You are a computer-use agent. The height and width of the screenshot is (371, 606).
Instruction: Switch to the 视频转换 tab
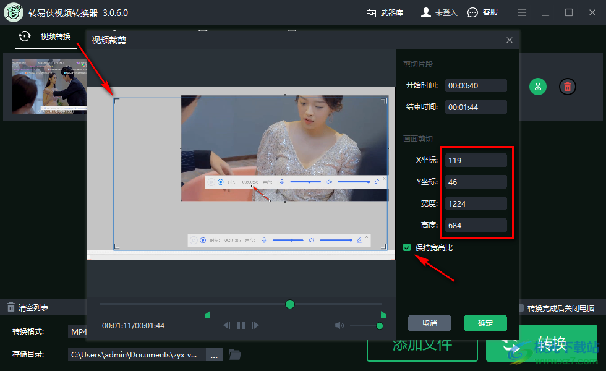pyautogui.click(x=46, y=36)
